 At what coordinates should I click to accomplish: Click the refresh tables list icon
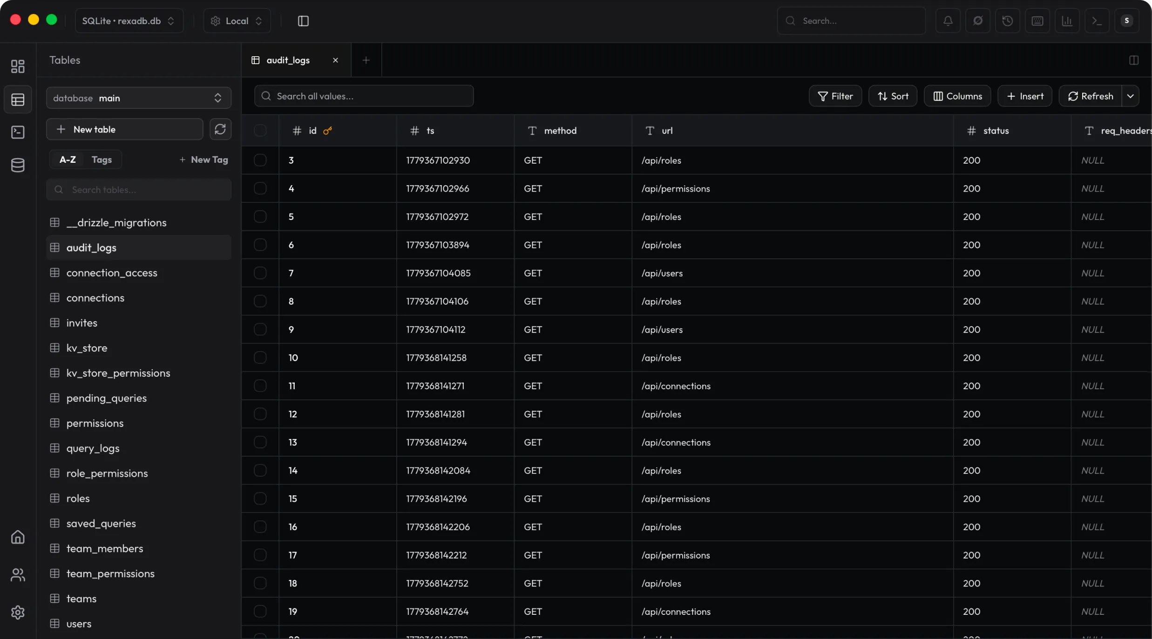click(x=220, y=129)
